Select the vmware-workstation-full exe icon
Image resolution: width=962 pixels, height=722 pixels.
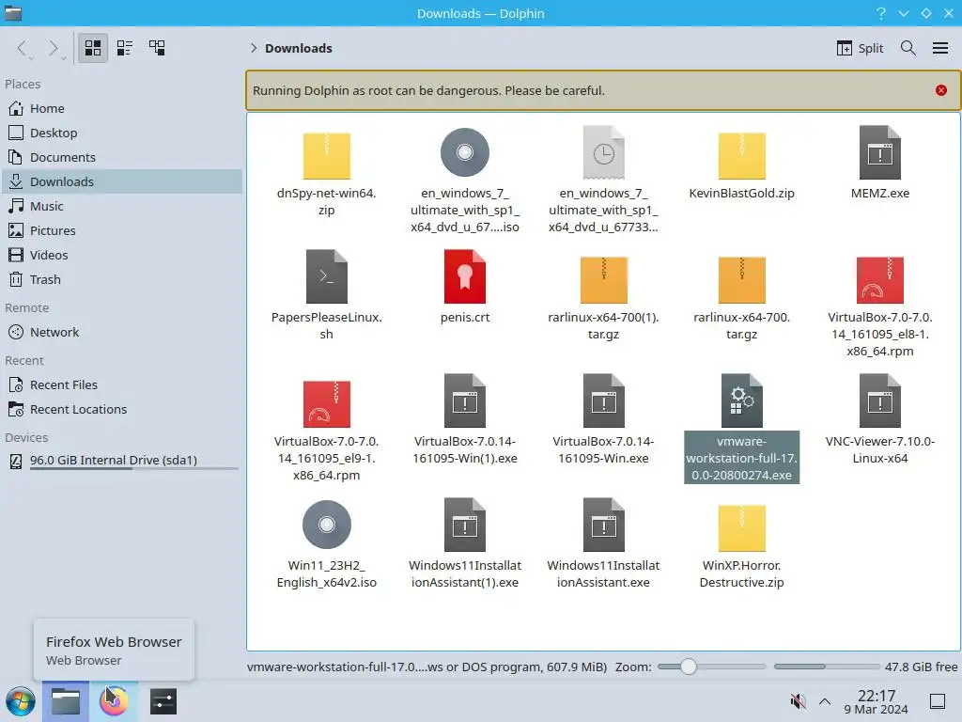742,400
